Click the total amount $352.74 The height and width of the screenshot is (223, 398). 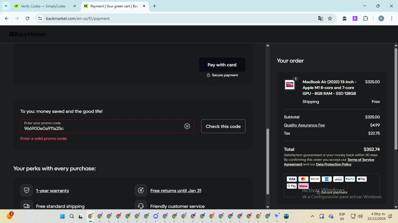[371, 149]
